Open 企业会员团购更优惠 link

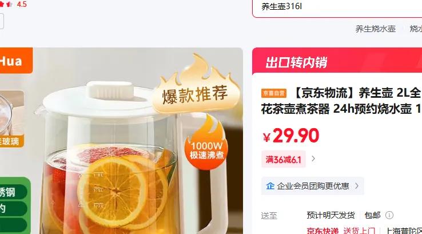(312, 186)
